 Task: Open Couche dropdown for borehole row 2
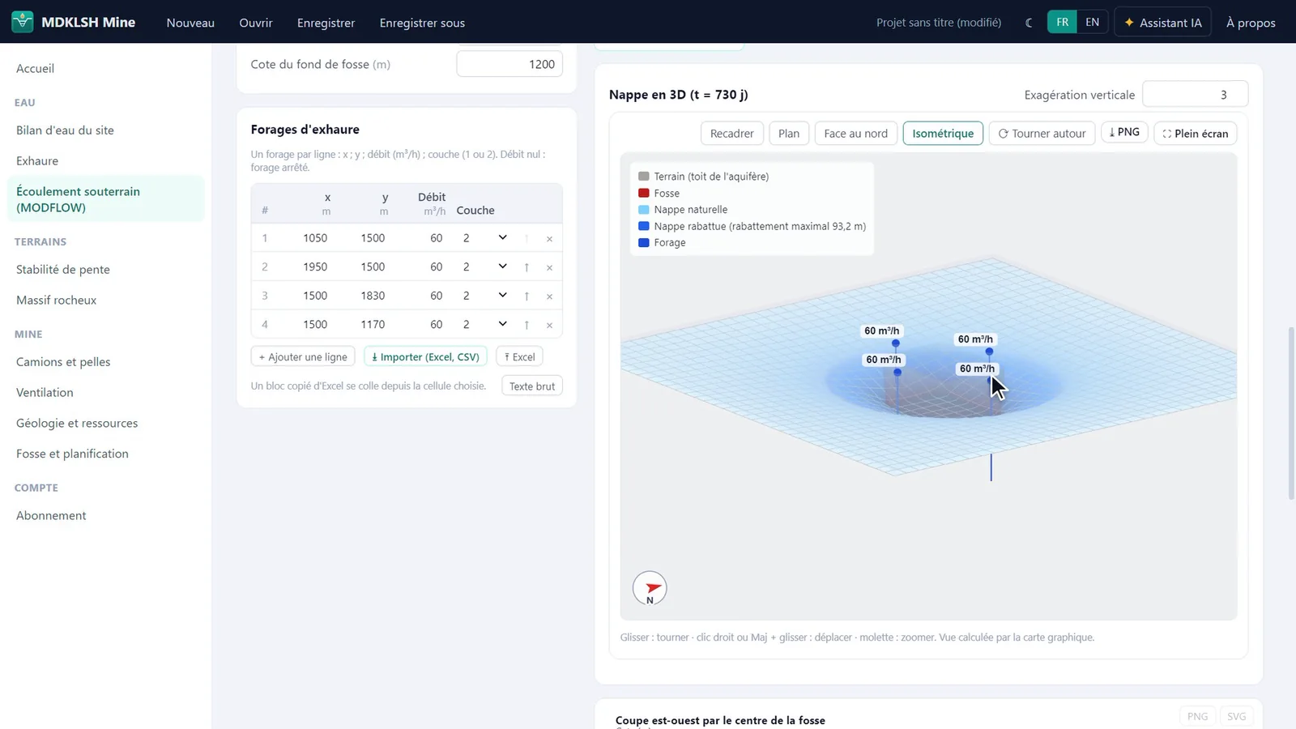pyautogui.click(x=484, y=266)
